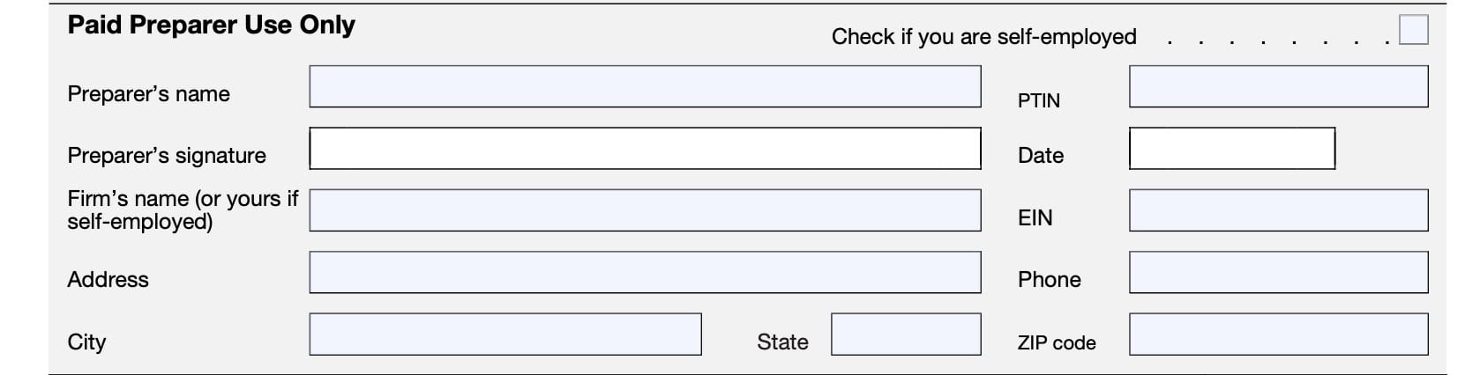
Task: Click the Preparer's name input field
Action: click(x=644, y=86)
